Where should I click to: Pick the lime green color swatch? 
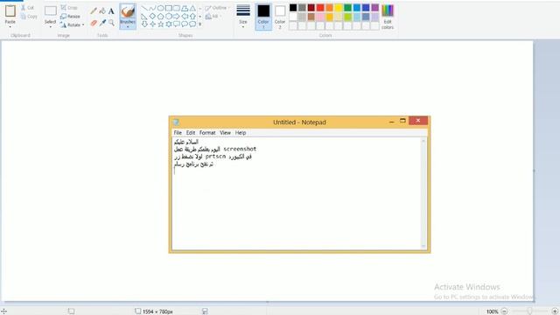(347, 17)
